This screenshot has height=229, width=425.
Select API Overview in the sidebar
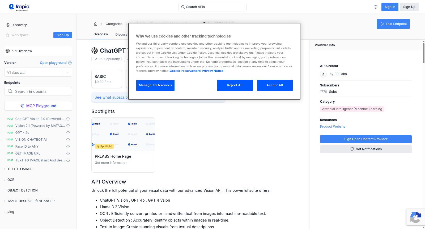pos(38,51)
